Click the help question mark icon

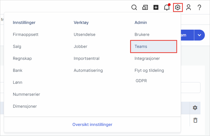tap(199, 8)
